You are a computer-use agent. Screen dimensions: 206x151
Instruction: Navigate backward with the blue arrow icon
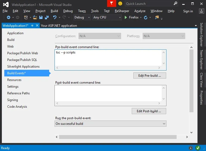9,17
